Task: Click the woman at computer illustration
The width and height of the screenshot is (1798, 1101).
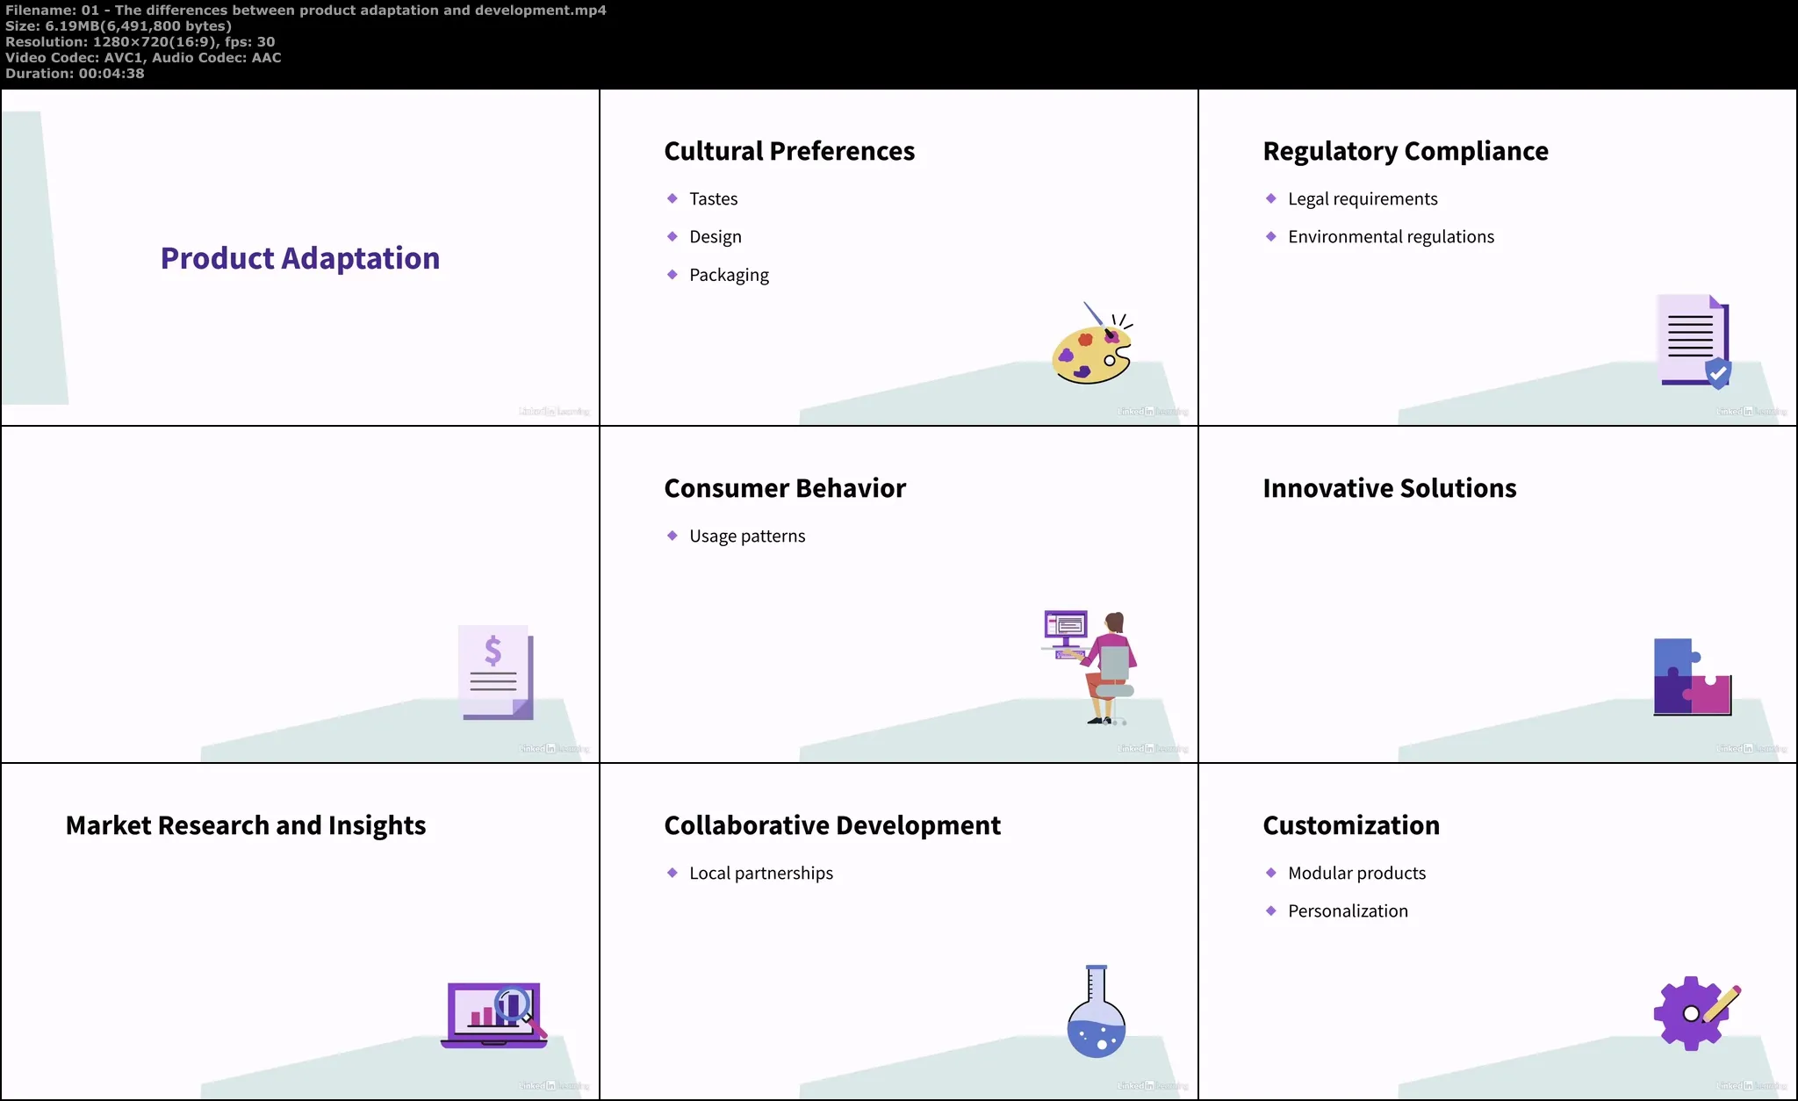Action: (1092, 667)
